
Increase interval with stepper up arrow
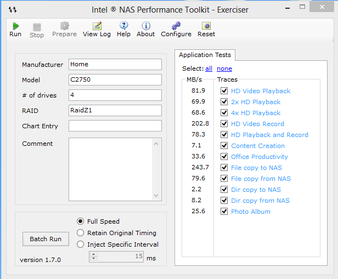tap(93, 254)
